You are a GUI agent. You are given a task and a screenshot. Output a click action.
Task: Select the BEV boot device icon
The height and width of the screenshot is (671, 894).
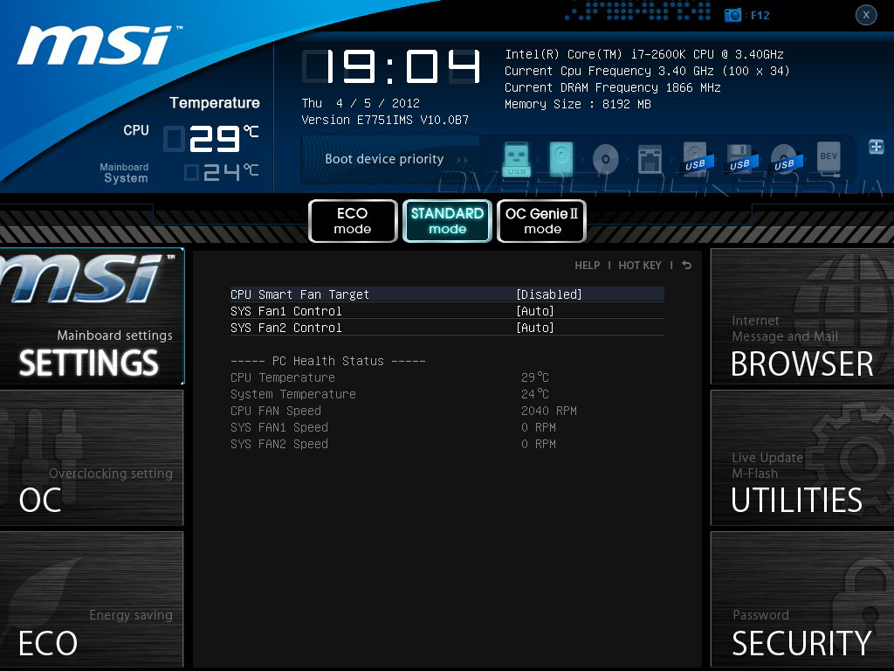pyautogui.click(x=829, y=158)
